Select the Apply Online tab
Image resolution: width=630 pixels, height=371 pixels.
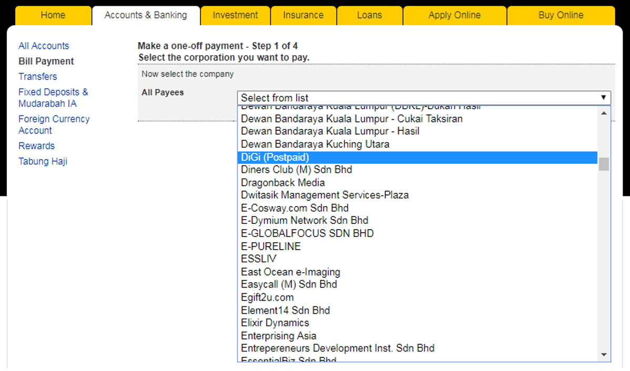[x=454, y=16]
